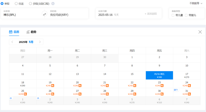Pick May 26 low fare ¥240
206x112 pixels.
pos(50,92)
